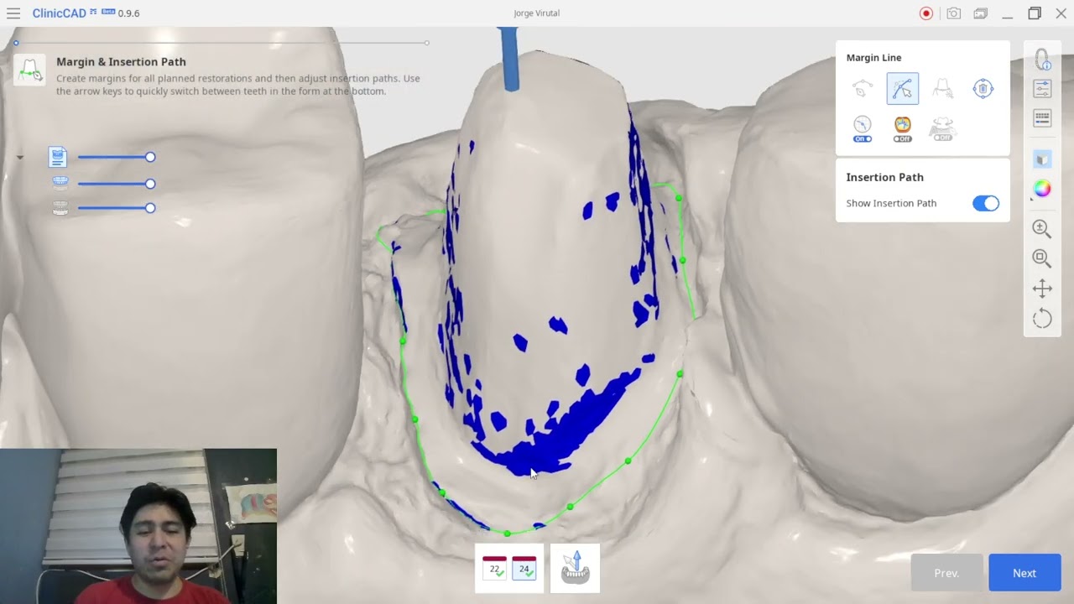Select the pan move arrows tool
The width and height of the screenshot is (1074, 604).
coord(1042,289)
